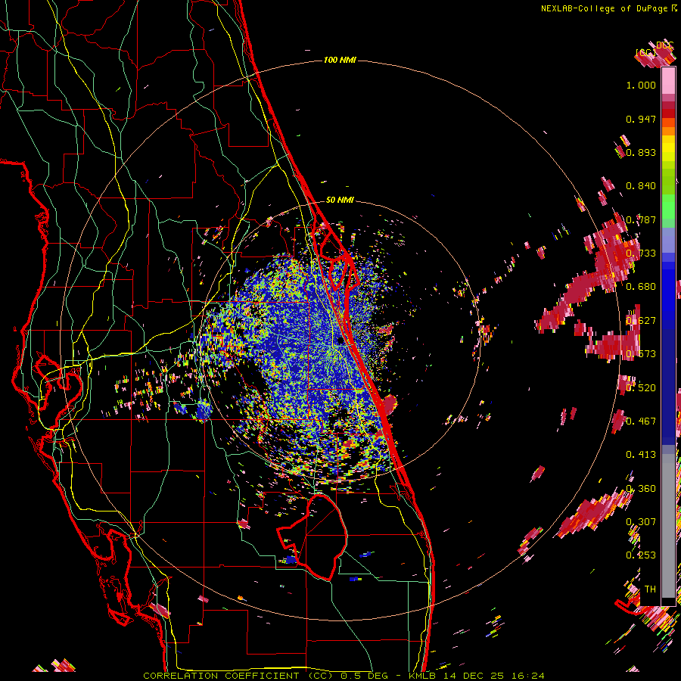This screenshot has height=681, width=681.
Task: Click the 1.000 color scale value
Action: (641, 85)
